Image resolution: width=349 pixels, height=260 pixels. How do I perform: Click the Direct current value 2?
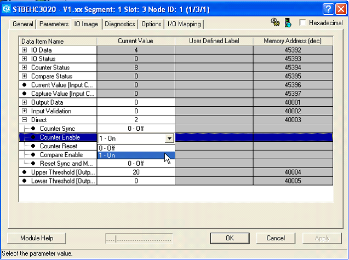pyautogui.click(x=136, y=120)
